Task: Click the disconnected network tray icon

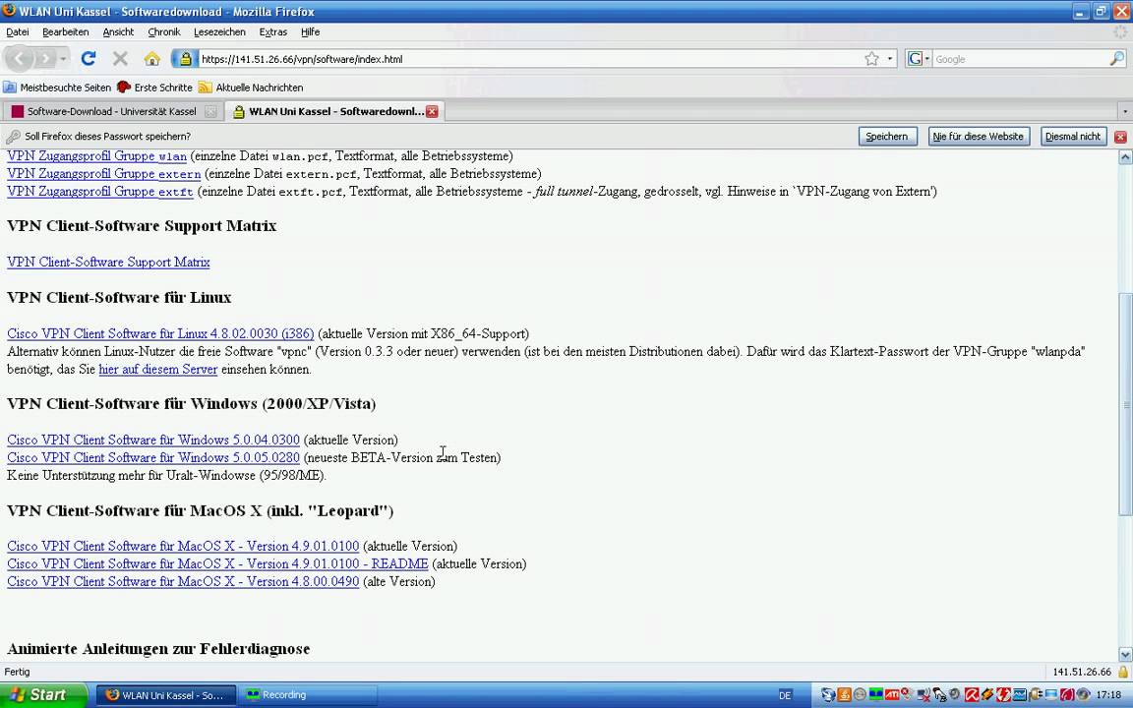Action: click(924, 695)
